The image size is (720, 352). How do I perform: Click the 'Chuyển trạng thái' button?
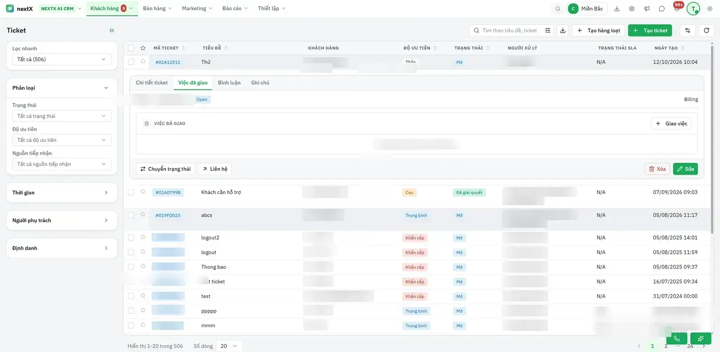(165, 169)
